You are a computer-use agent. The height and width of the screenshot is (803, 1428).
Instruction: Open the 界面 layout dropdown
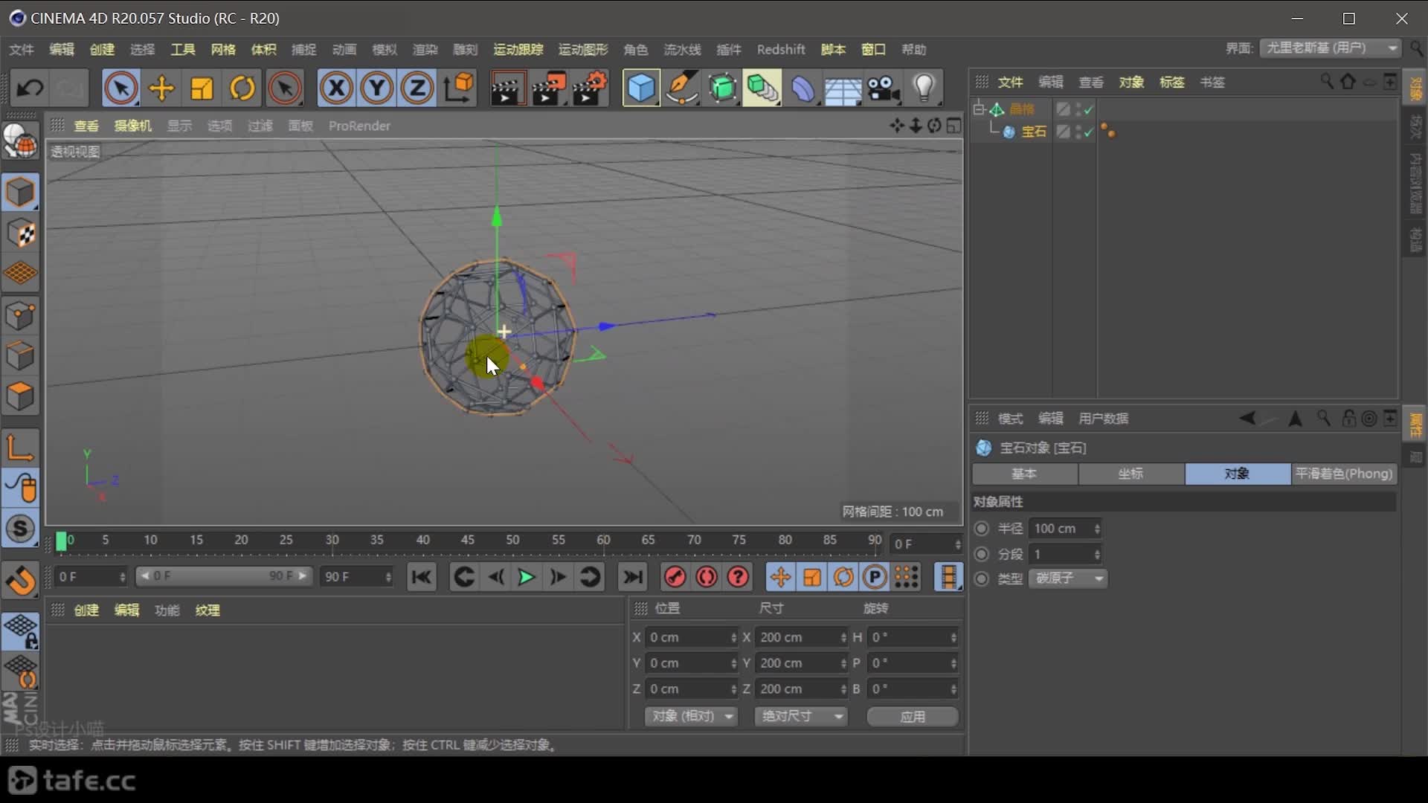tap(1331, 48)
